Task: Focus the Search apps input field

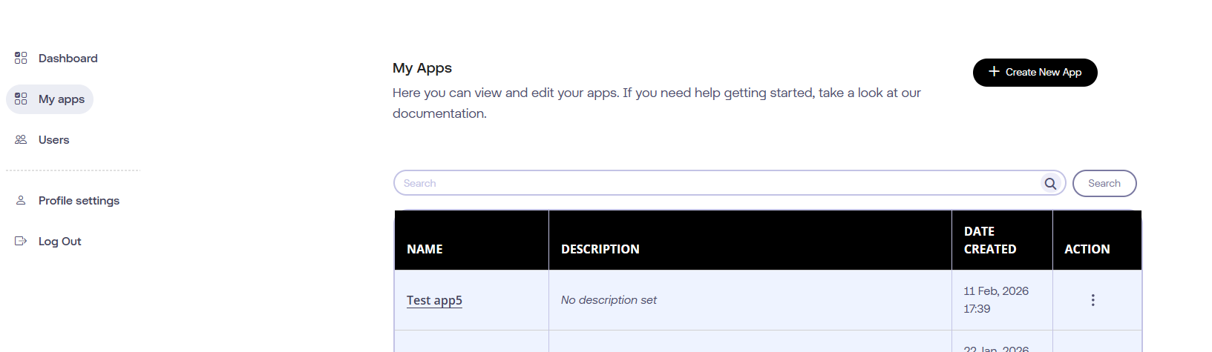Action: tap(716, 183)
